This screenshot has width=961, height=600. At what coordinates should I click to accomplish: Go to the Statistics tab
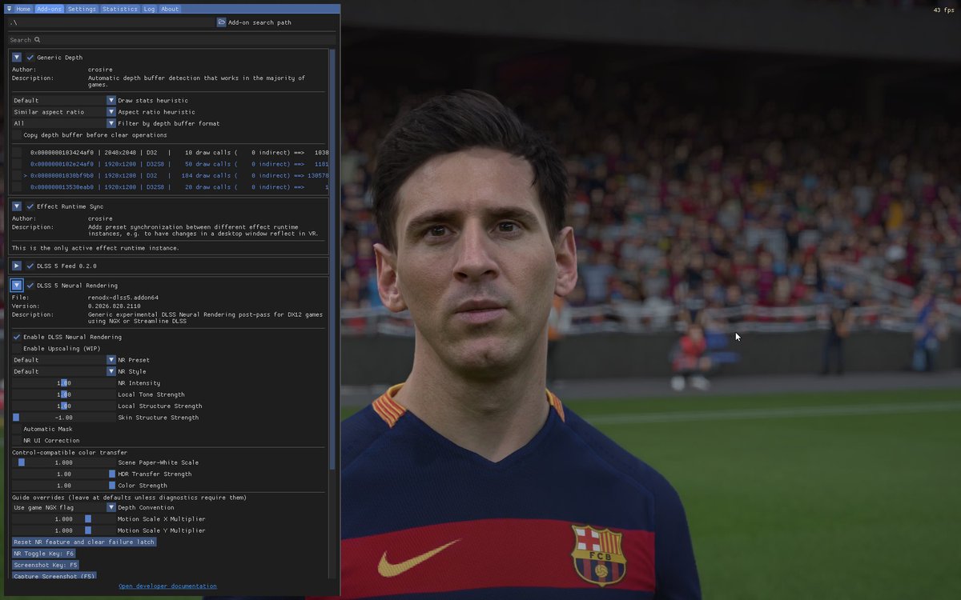point(120,9)
